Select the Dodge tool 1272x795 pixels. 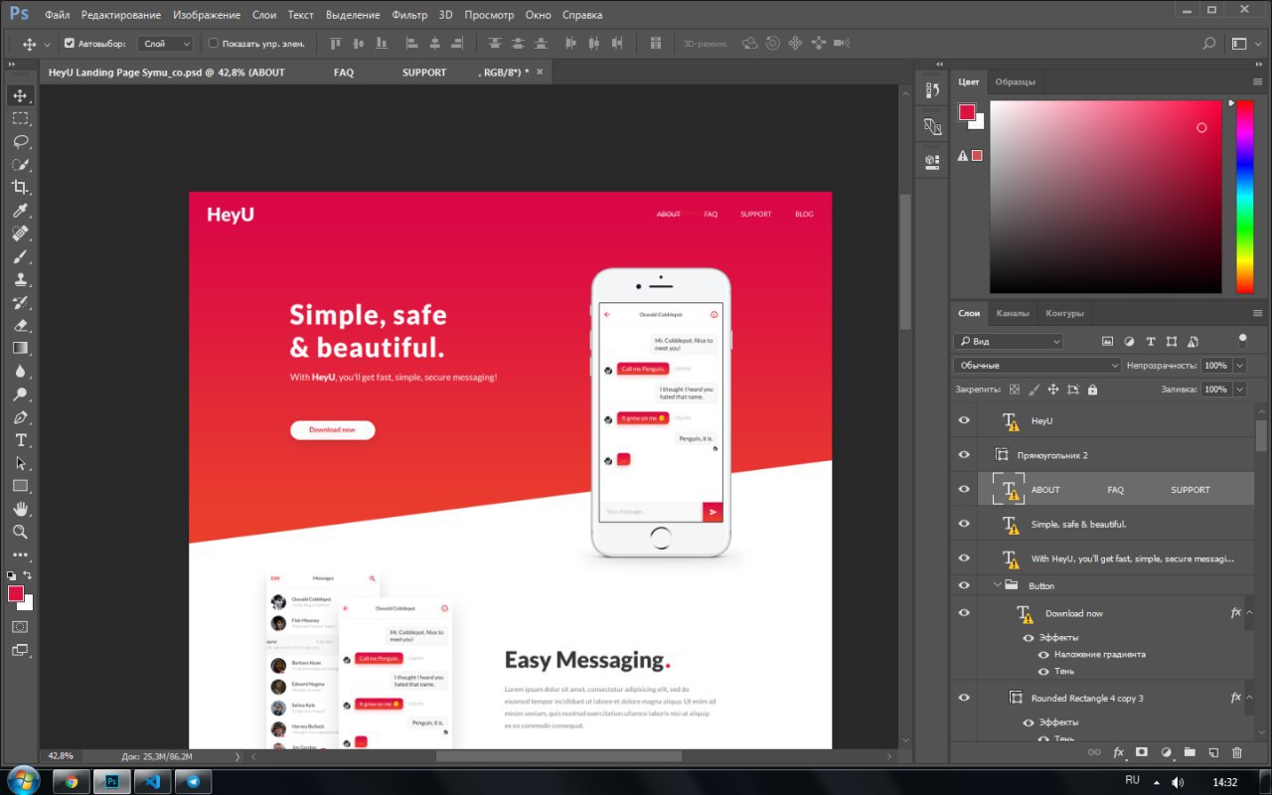pos(20,394)
